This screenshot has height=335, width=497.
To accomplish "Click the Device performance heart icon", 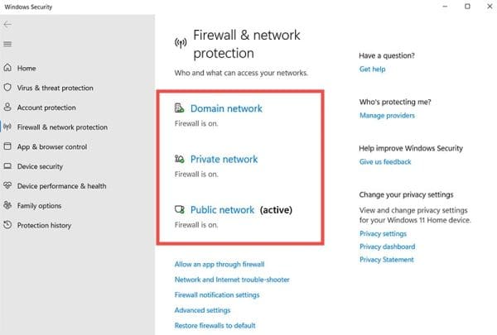I will (x=7, y=185).
